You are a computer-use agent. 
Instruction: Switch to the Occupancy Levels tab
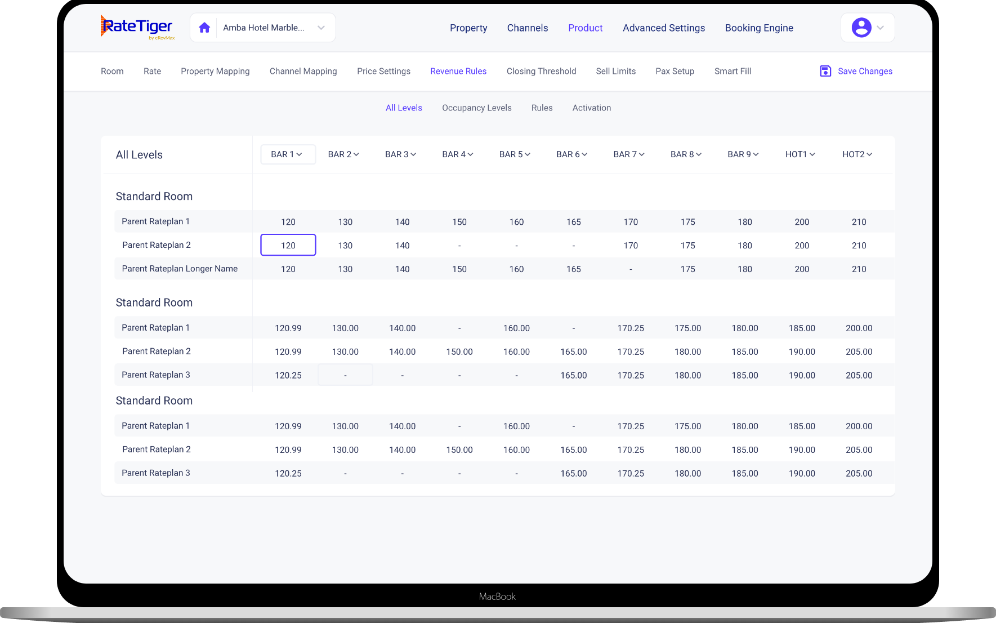tap(477, 108)
